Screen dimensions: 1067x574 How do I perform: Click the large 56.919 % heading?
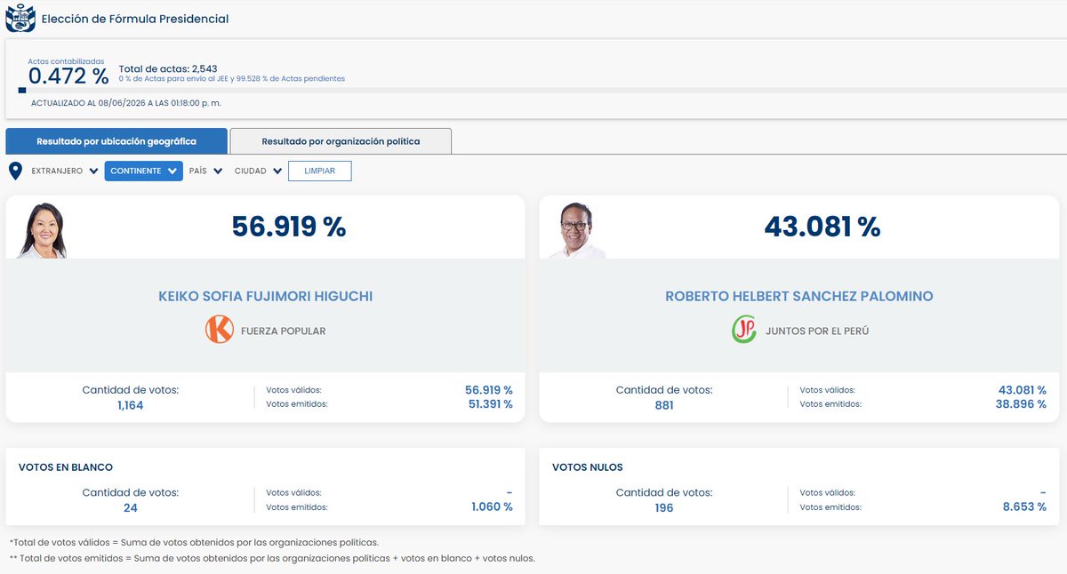[x=289, y=227]
